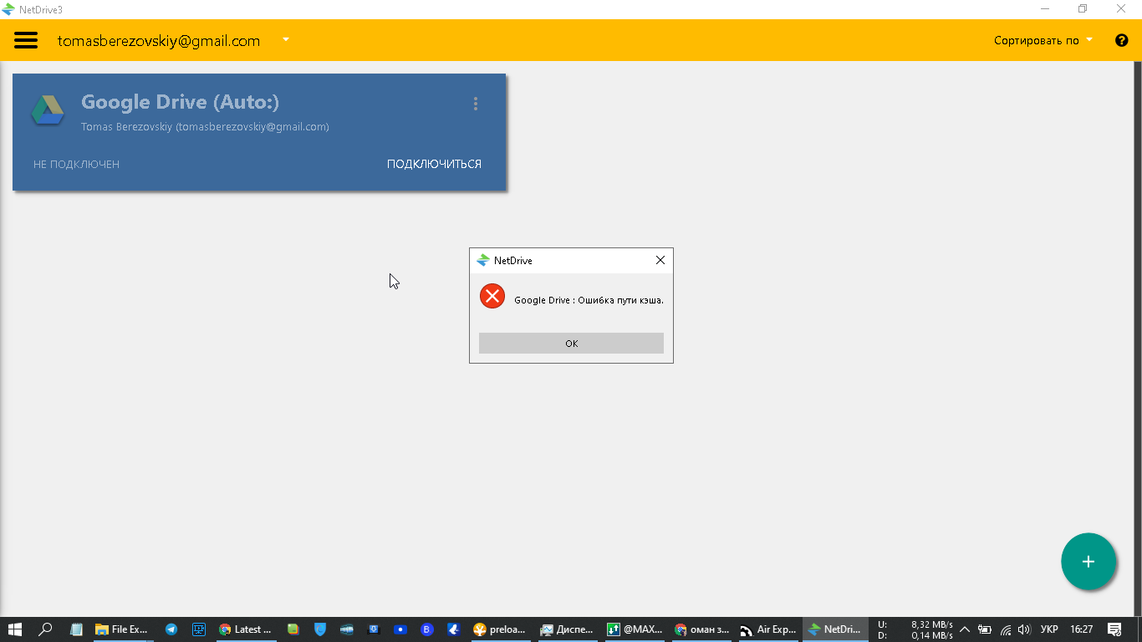Select the tomasberezovskiy@gmail.com account label

[x=159, y=40]
